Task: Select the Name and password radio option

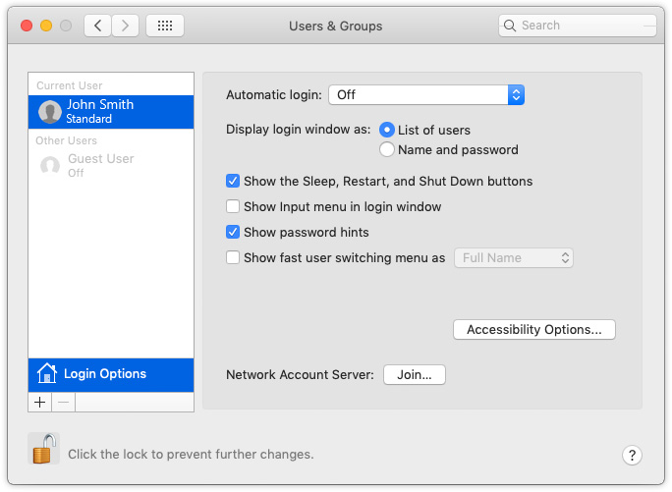Action: point(387,149)
